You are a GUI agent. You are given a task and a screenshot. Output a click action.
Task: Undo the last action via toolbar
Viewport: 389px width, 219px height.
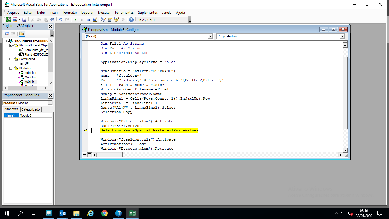[x=60, y=20]
